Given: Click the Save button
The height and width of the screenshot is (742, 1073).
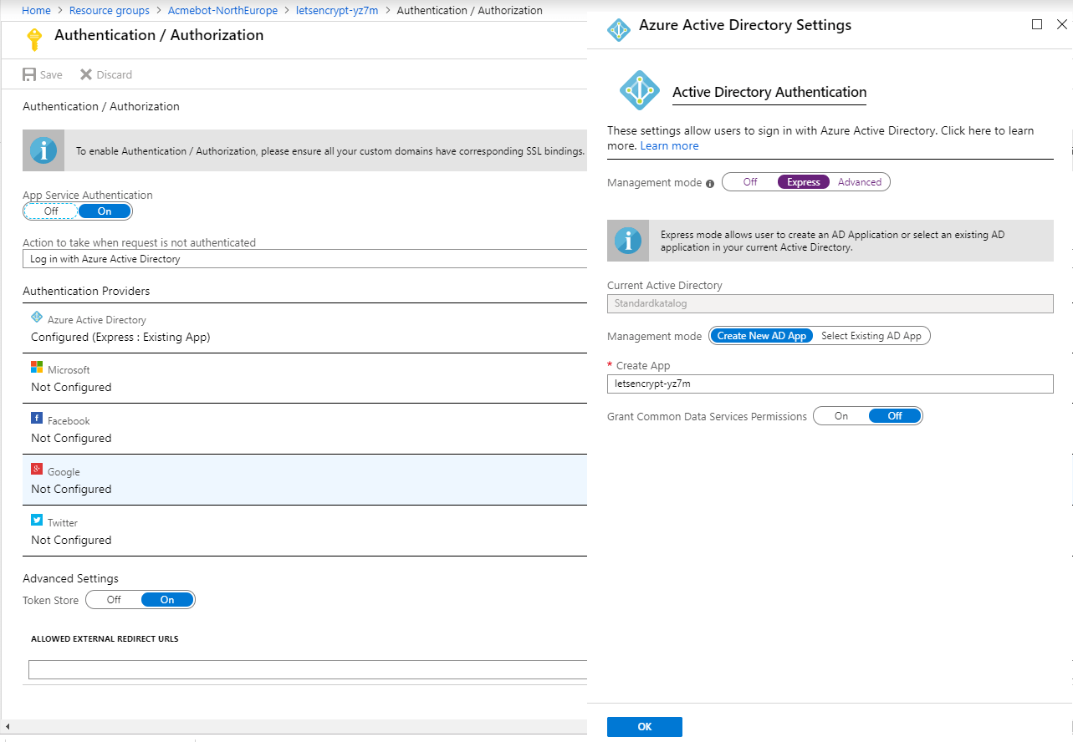Looking at the screenshot, I should (x=43, y=74).
